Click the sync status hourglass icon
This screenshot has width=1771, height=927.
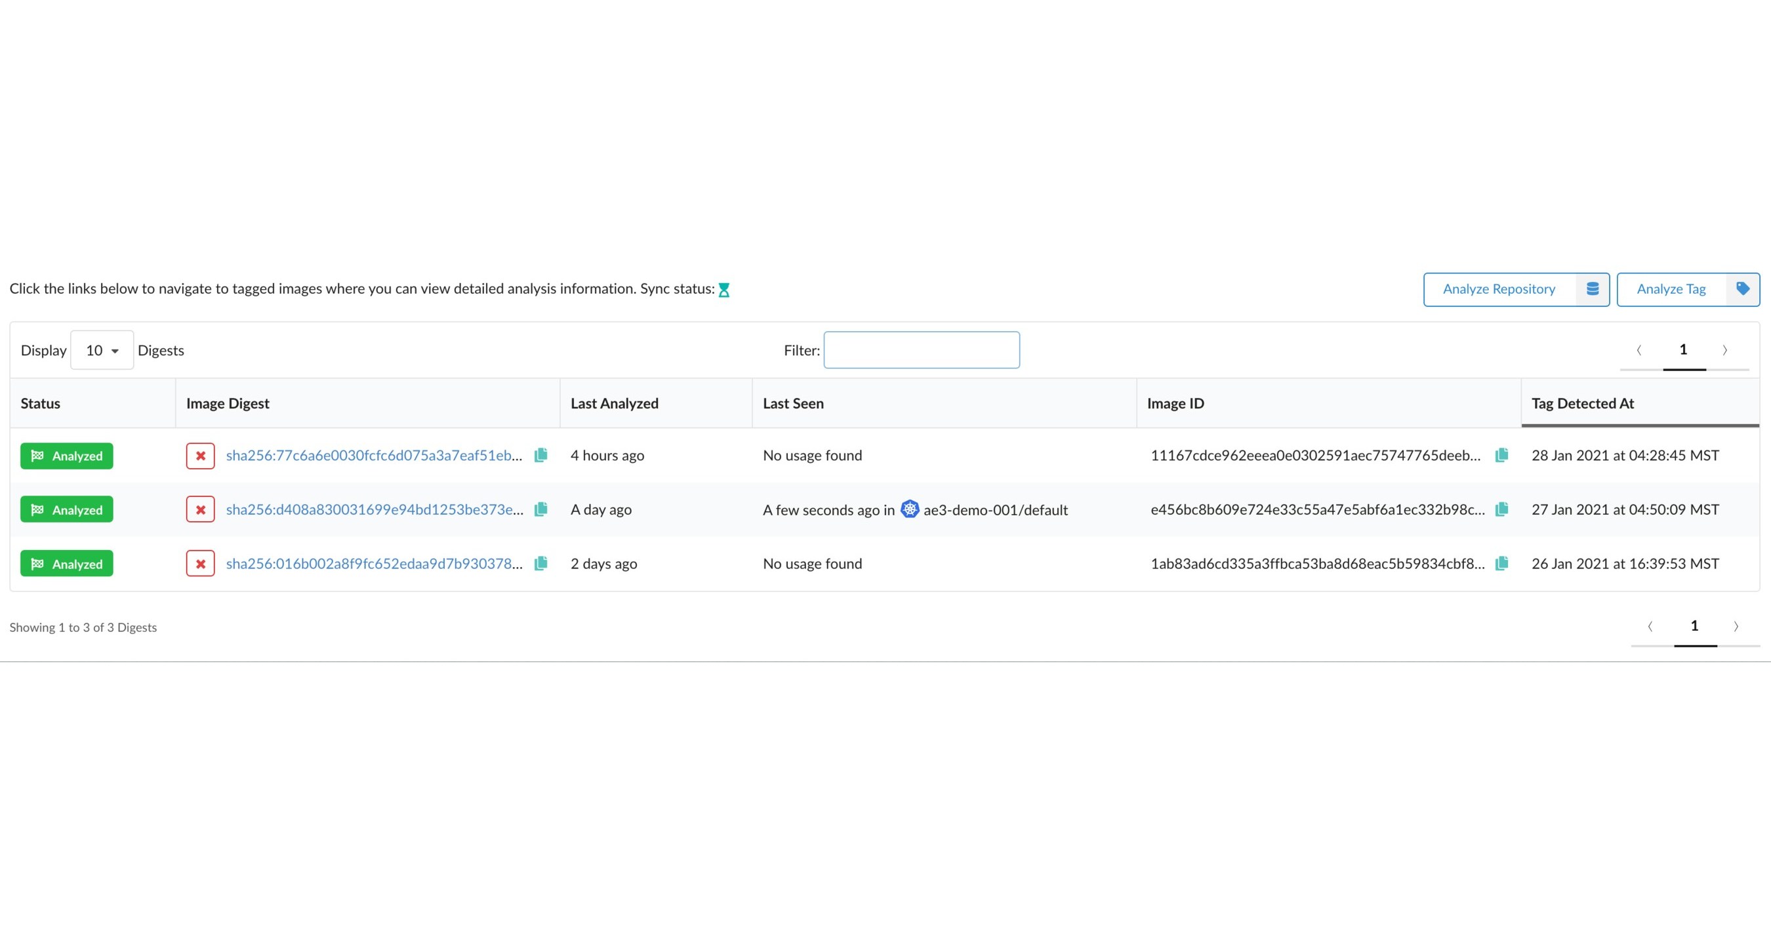coord(724,290)
